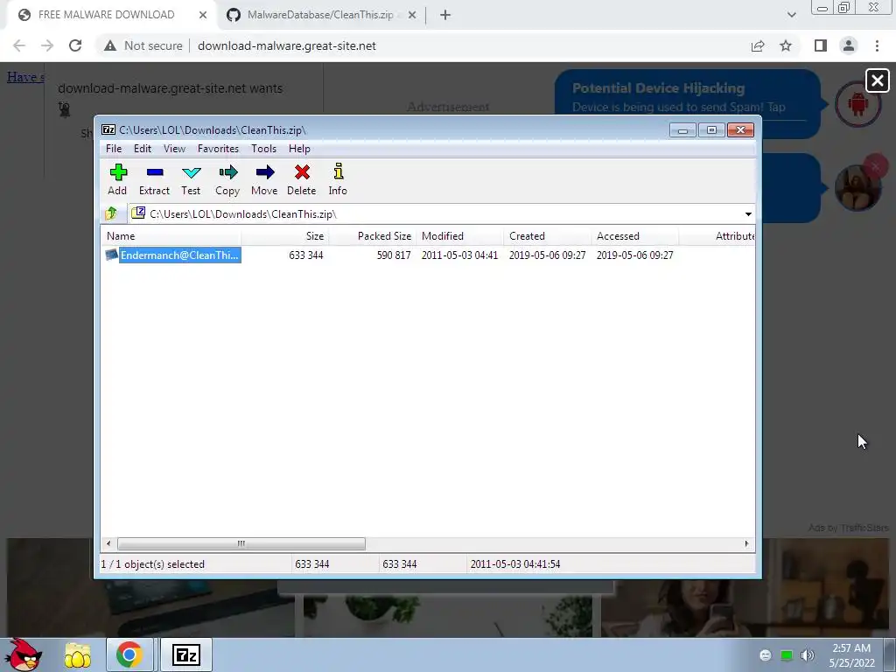Click '1 / 1 object(s) selected' status text
Viewport: 896px width, 672px height.
[x=152, y=564]
